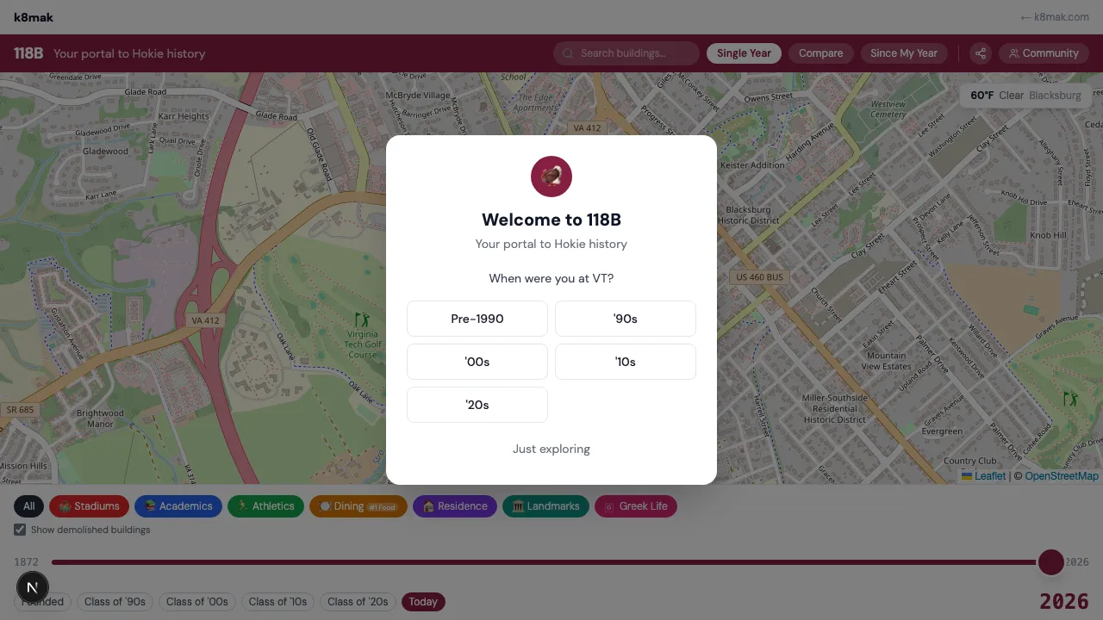Choose the '90s era option
Viewport: 1103px width, 620px height.
(626, 319)
